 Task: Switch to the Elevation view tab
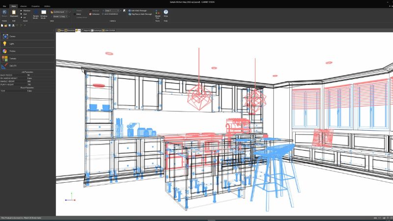click(x=70, y=30)
